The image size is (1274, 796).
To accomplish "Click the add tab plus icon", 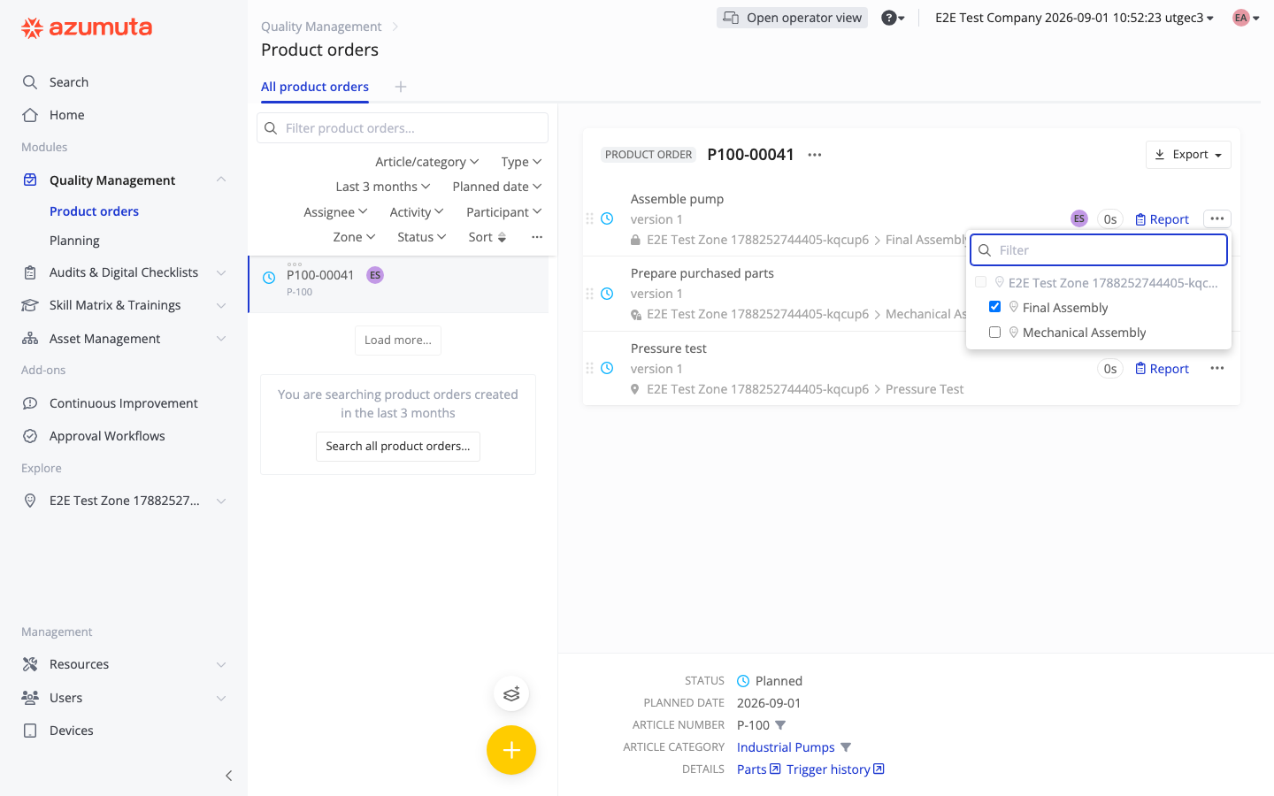I will coord(401,87).
